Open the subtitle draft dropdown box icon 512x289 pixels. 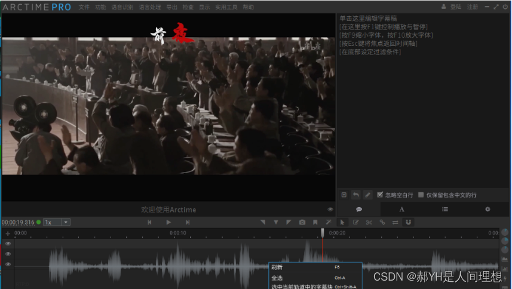pyautogui.click(x=344, y=195)
